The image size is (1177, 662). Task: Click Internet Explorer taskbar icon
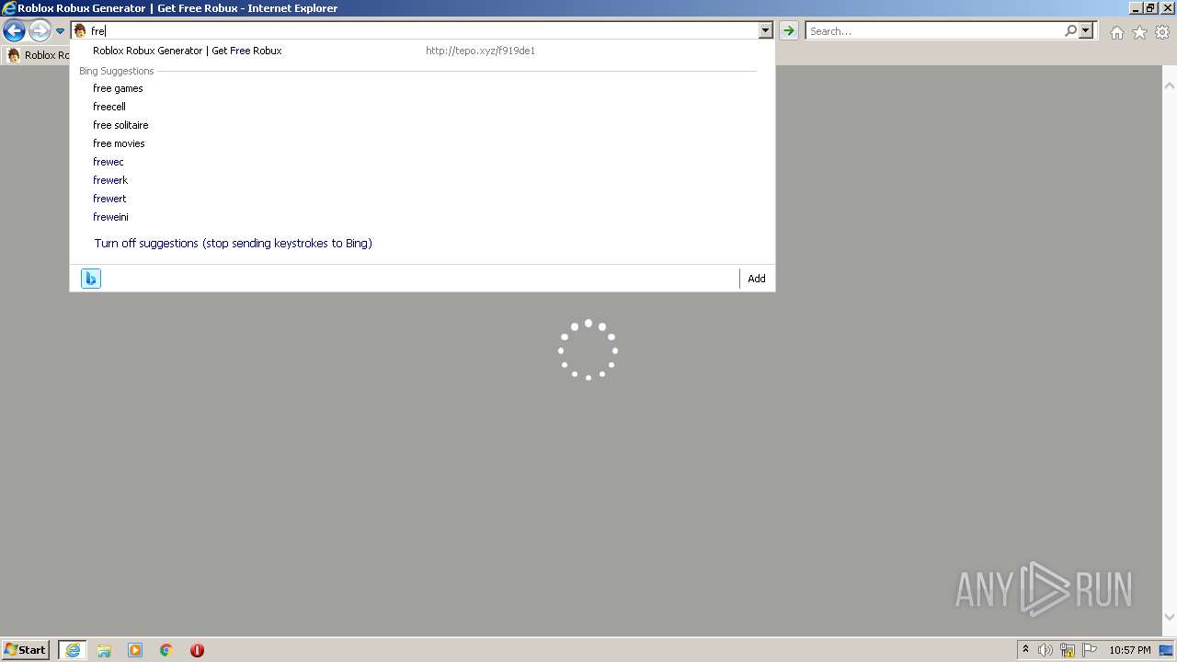(x=72, y=650)
